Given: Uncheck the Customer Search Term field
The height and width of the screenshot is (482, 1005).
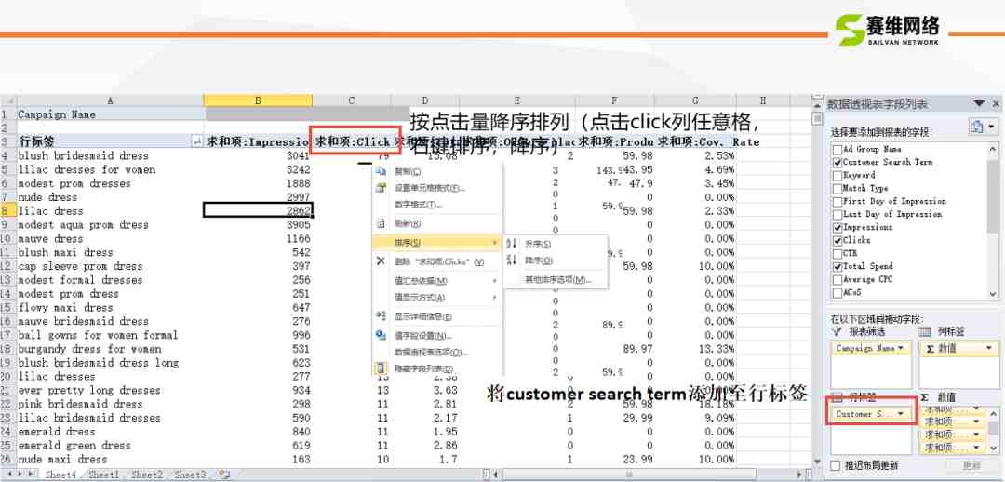Looking at the screenshot, I should point(837,162).
